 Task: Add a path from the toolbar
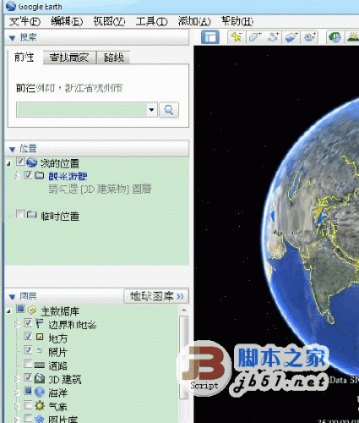pyautogui.click(x=273, y=37)
